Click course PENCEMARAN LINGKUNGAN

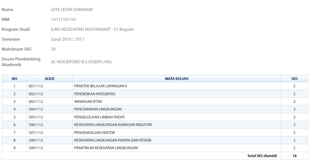[98, 109]
